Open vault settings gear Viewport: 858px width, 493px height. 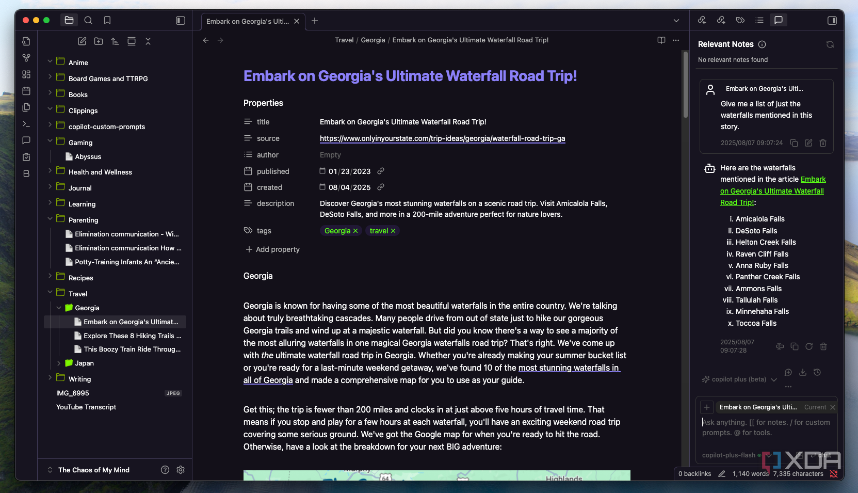tap(181, 470)
